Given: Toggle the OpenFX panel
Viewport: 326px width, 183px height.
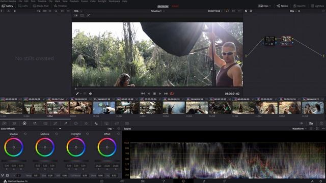Looking at the screenshot, I should [299, 6].
